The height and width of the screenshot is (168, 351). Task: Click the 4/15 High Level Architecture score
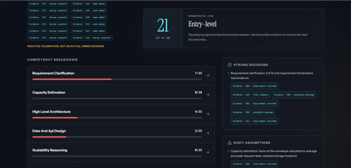(x=198, y=111)
